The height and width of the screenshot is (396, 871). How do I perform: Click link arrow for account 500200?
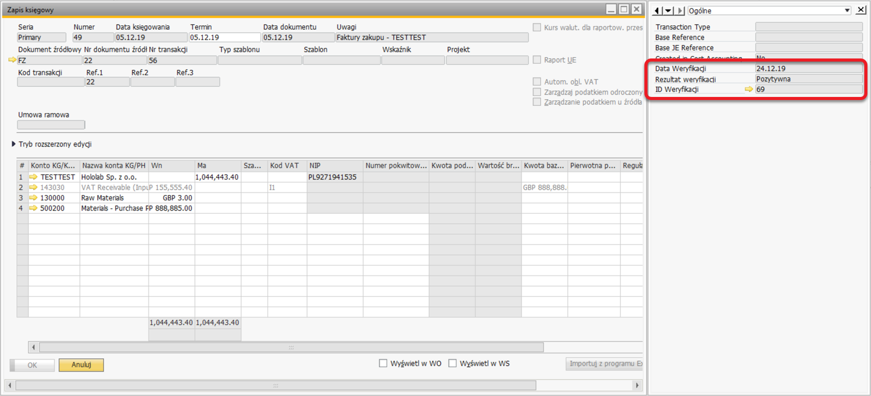point(34,208)
